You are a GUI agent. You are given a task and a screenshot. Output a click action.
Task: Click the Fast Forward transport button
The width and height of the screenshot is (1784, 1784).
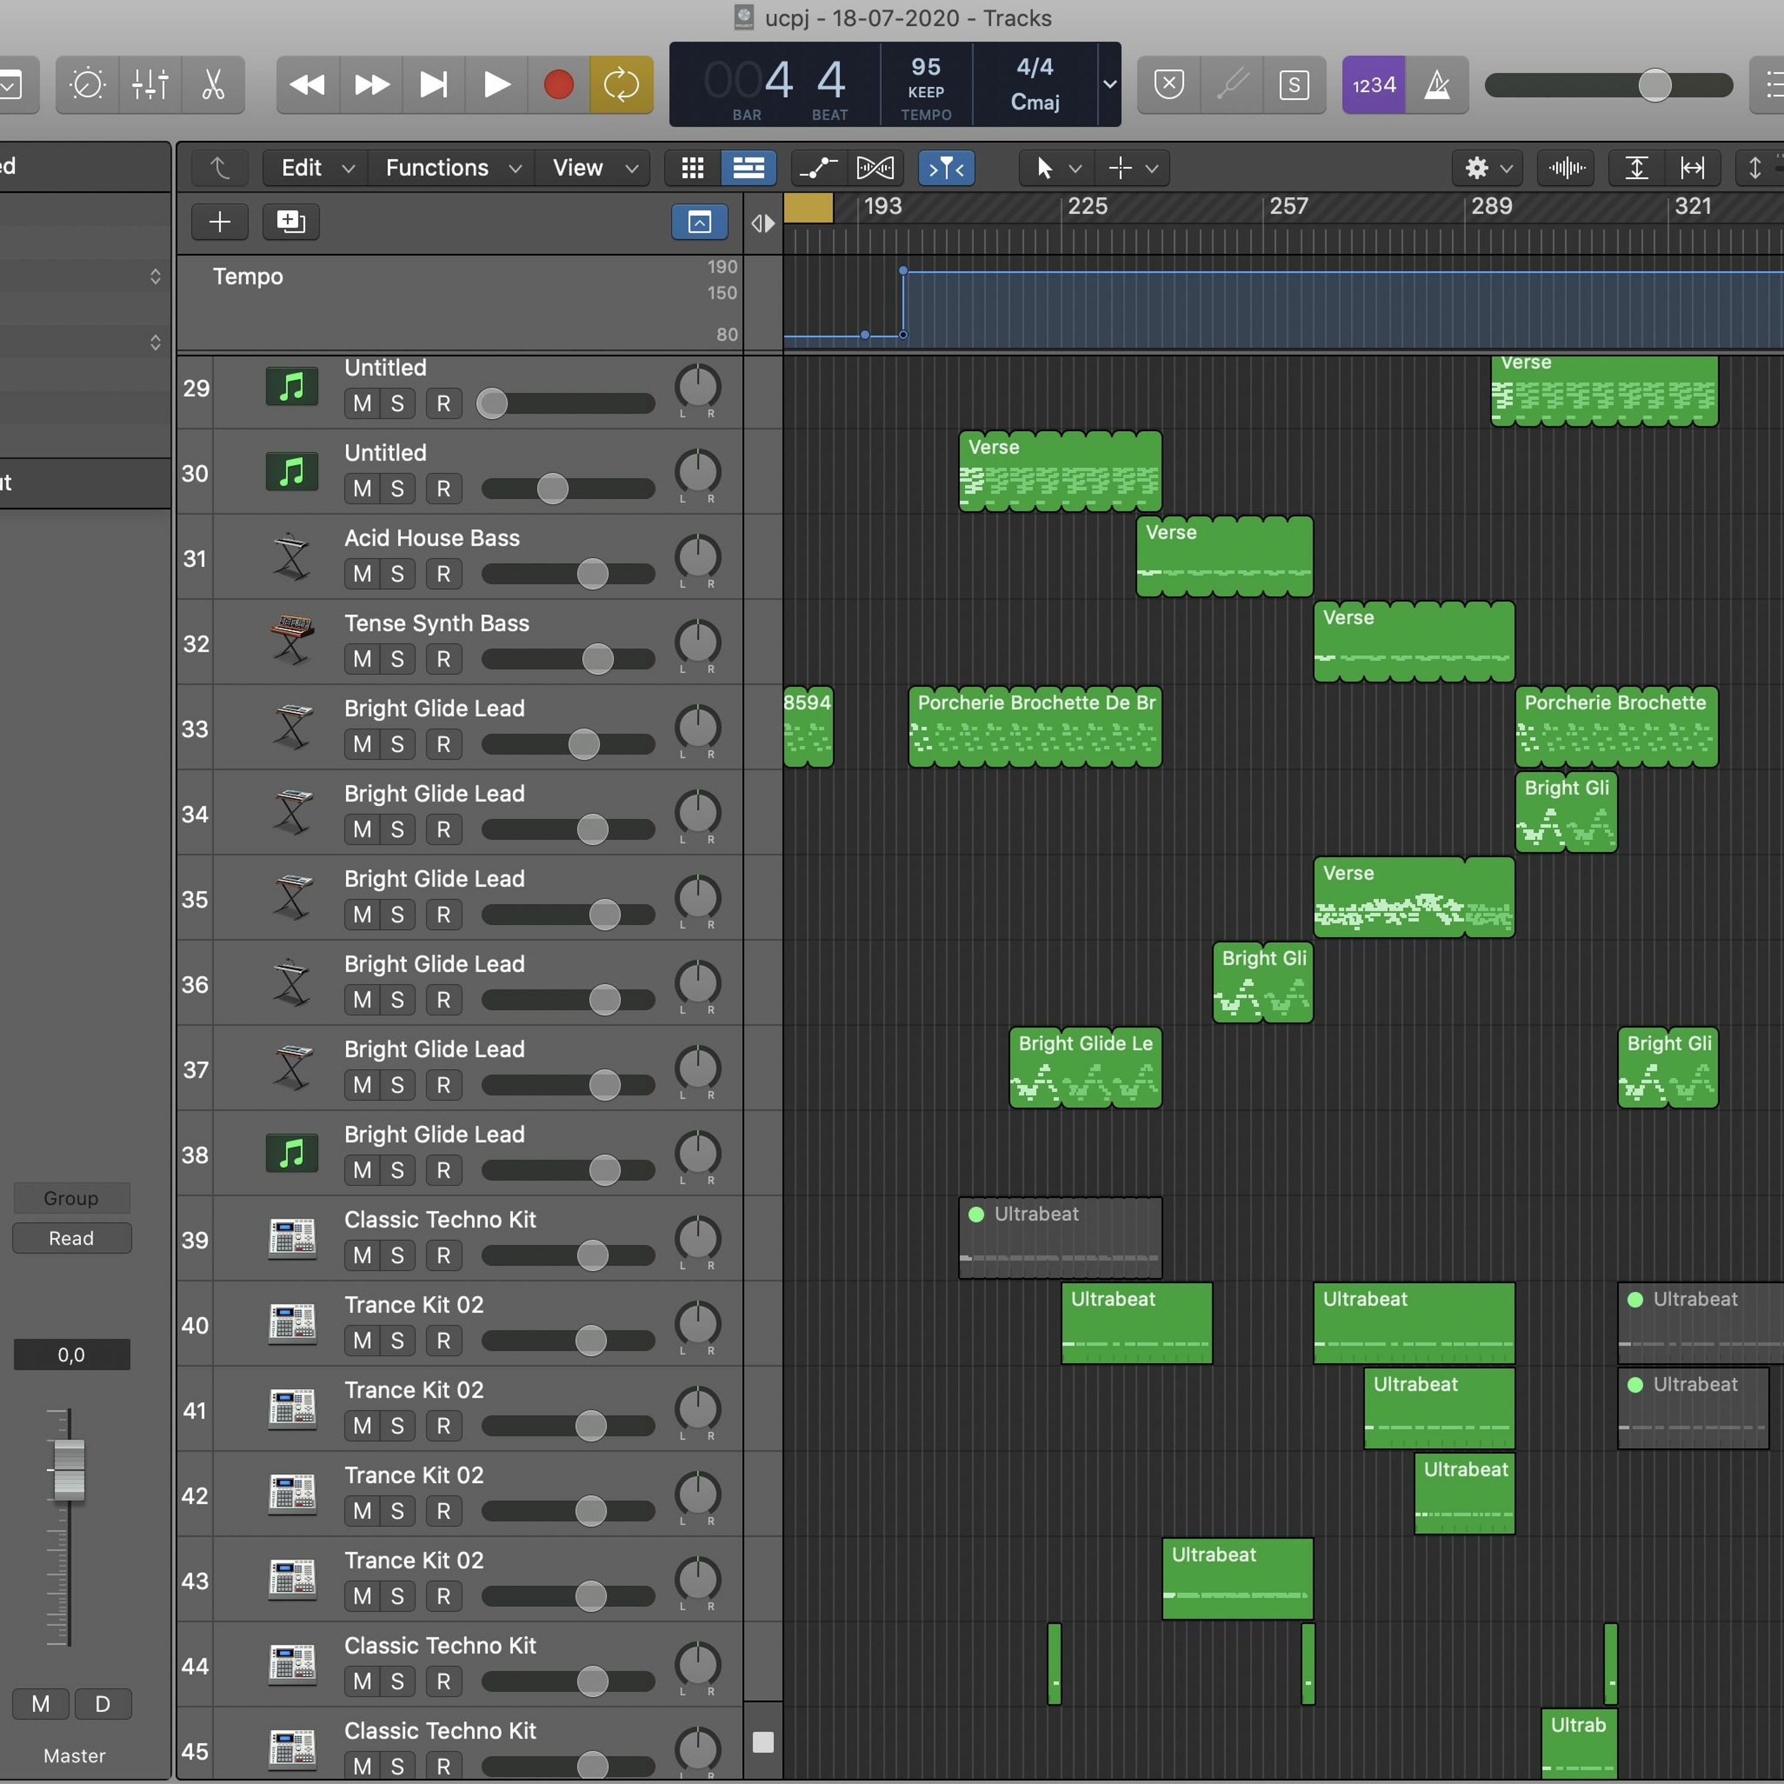tap(371, 85)
